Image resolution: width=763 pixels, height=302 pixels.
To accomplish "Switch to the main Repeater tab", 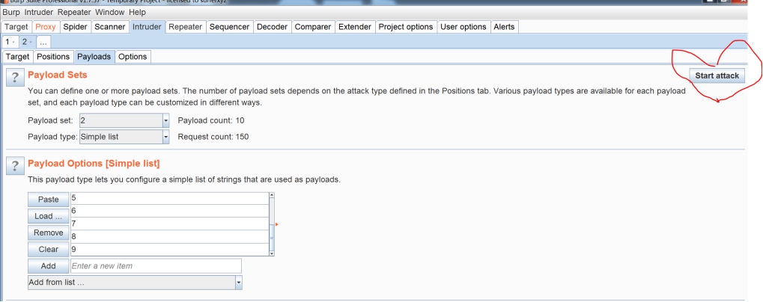I will (185, 27).
